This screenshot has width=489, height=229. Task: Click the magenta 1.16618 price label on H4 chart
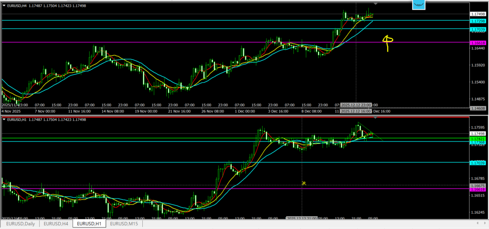478,43
